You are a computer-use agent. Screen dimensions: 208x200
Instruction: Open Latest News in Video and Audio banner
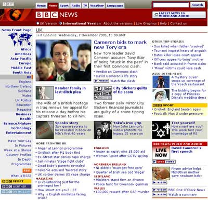pos(179,15)
